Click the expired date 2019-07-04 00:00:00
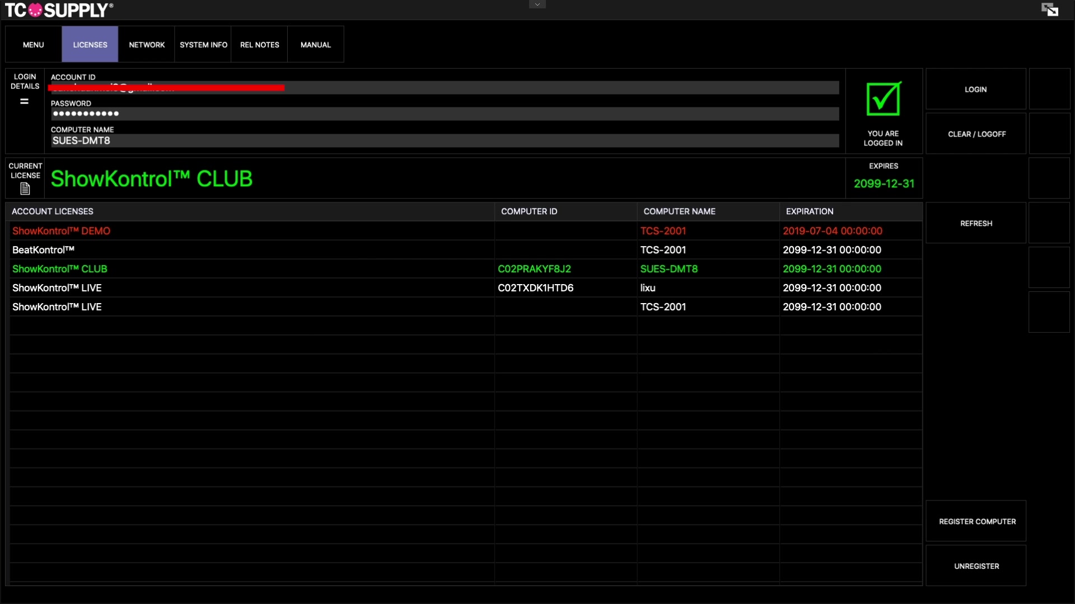The width and height of the screenshot is (1075, 604). tap(833, 231)
